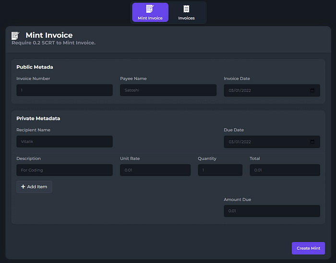336x263 pixels.
Task: Select the Due Date input field
Action: [x=272, y=142]
